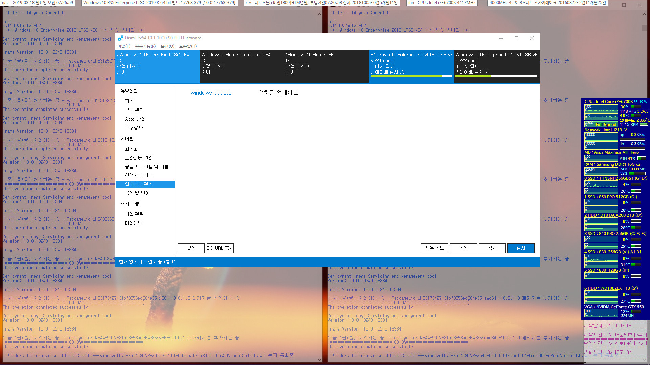Click the Dism++ gear icon in the title bar
The height and width of the screenshot is (365, 650).
pyautogui.click(x=120, y=38)
